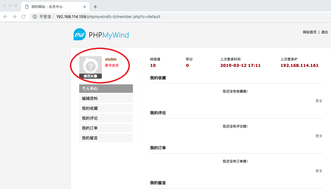Go to 网站首页 link
Image resolution: width=331 pixels, height=189 pixels.
[310, 32]
